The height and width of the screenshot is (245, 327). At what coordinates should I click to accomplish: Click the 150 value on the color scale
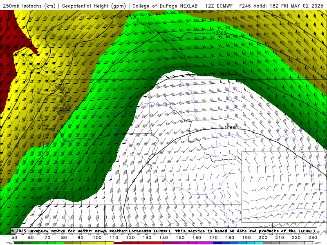(x=180, y=238)
